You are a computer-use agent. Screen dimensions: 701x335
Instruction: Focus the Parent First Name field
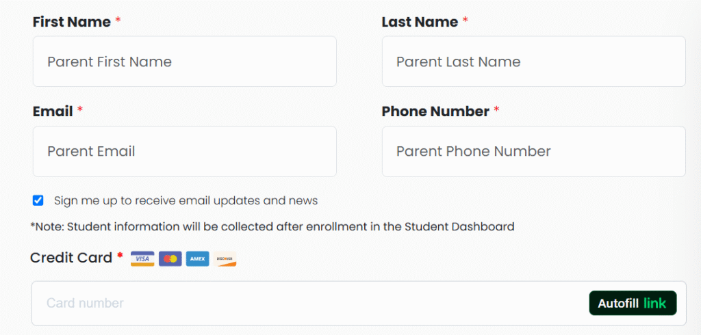click(184, 62)
